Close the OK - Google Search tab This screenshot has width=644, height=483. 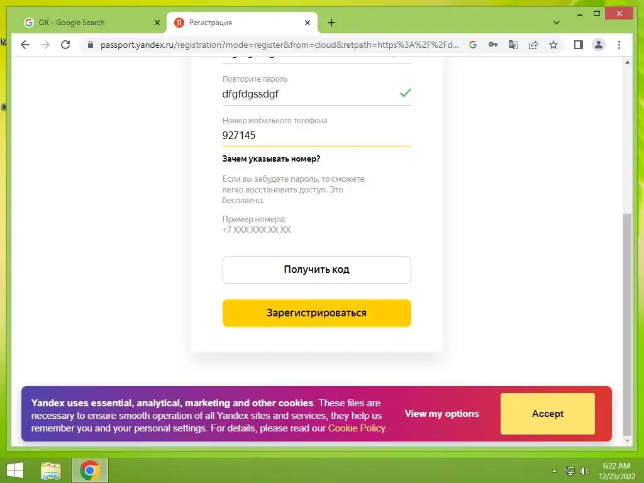(157, 23)
